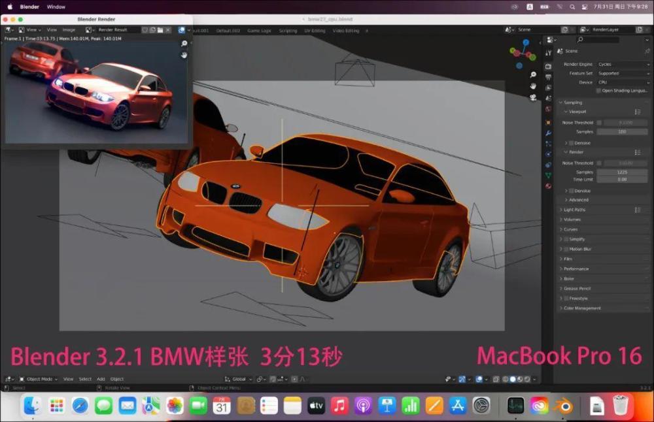
Task: Expand the Color Management panel
Action: click(582, 308)
